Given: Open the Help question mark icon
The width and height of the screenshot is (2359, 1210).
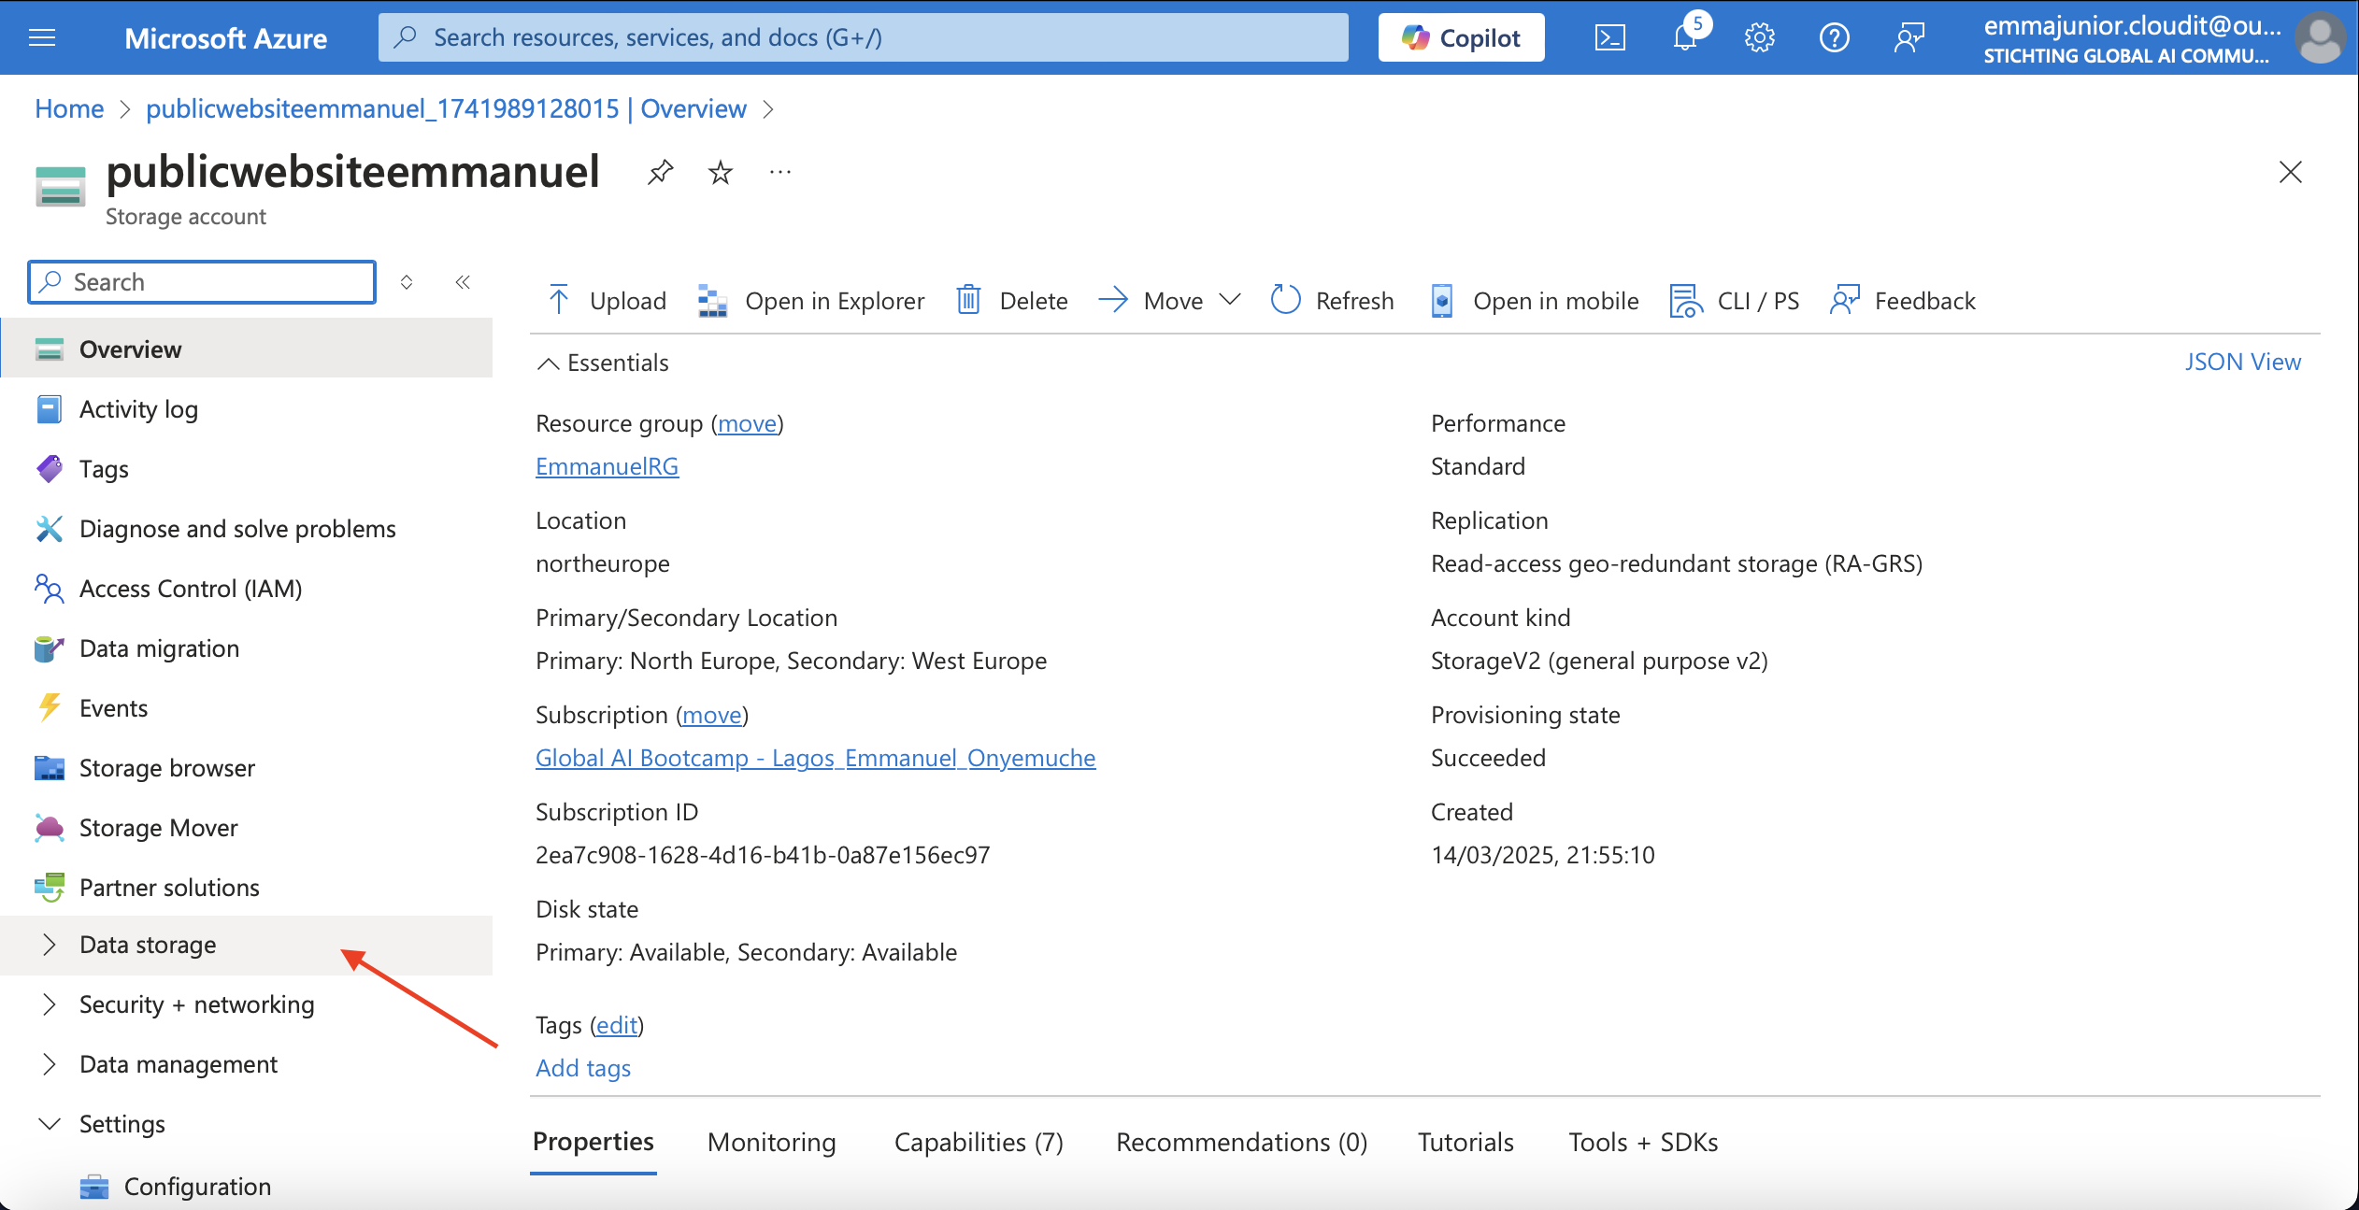Looking at the screenshot, I should (1834, 37).
